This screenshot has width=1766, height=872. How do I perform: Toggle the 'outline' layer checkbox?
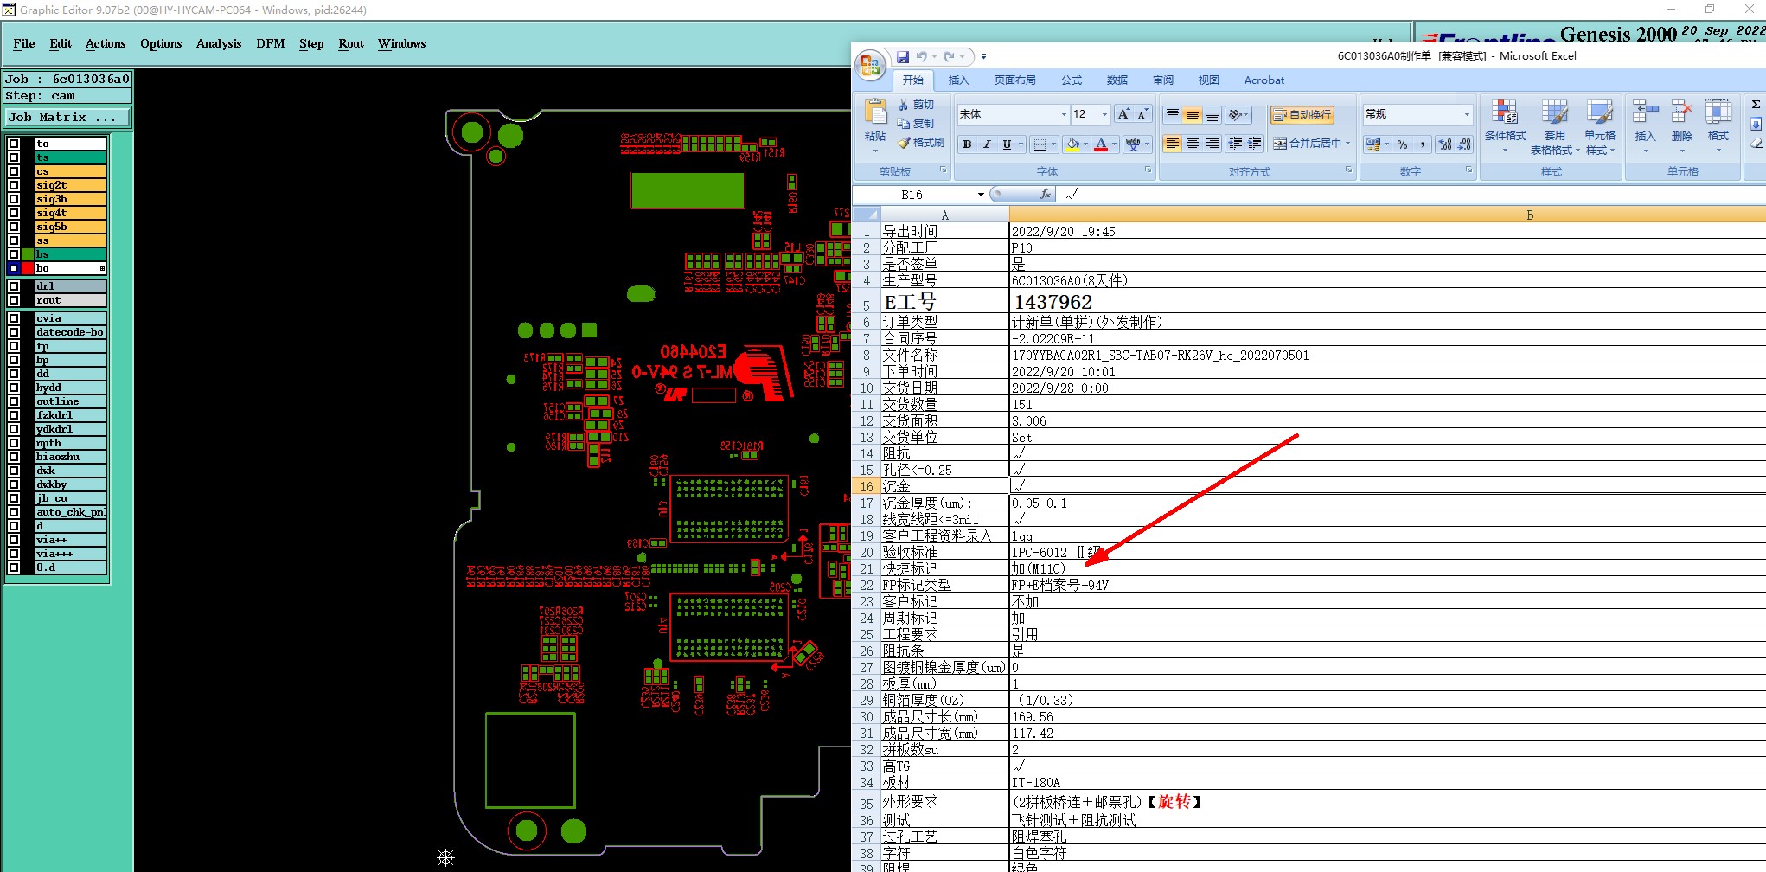[15, 401]
